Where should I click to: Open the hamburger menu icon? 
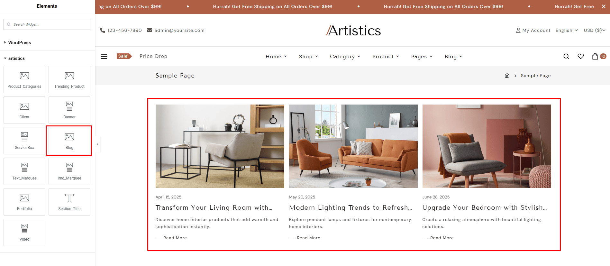[104, 57]
